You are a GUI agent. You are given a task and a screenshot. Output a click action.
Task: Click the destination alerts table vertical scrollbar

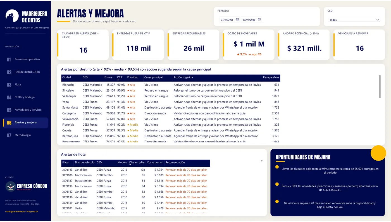pyautogui.click(x=380, y=86)
